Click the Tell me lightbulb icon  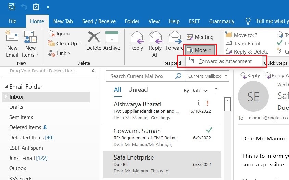pyautogui.click(x=248, y=21)
